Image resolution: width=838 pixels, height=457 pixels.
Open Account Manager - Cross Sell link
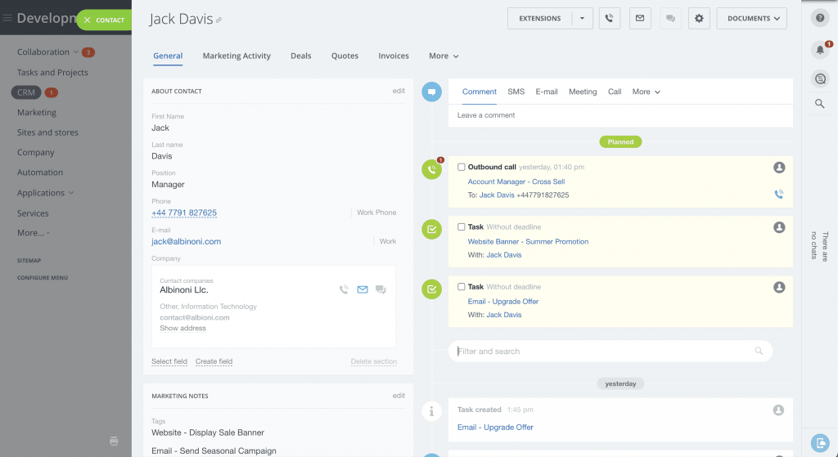pyautogui.click(x=516, y=181)
